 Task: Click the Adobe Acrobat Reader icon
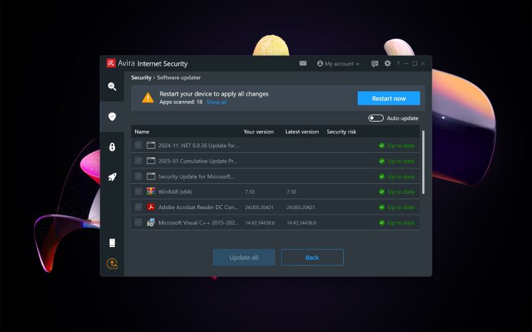(151, 207)
